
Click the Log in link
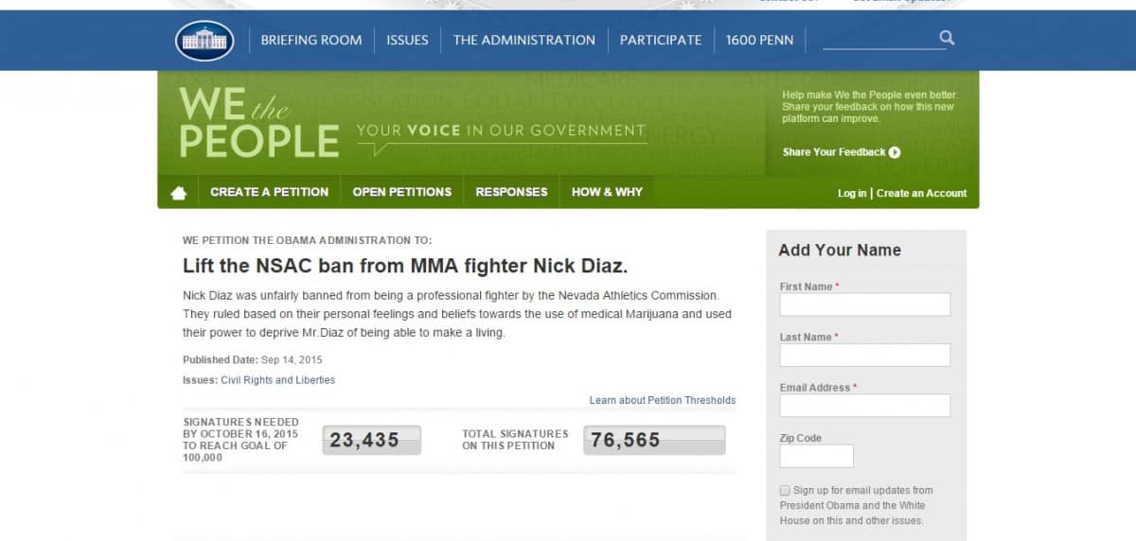tap(852, 193)
